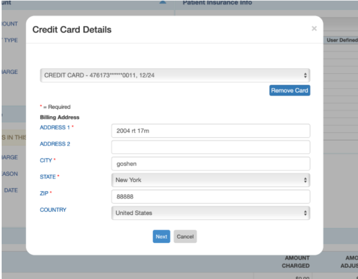Click the ZIP field showing 88888
Image resolution: width=358 pixels, height=279 pixels.
pos(210,197)
